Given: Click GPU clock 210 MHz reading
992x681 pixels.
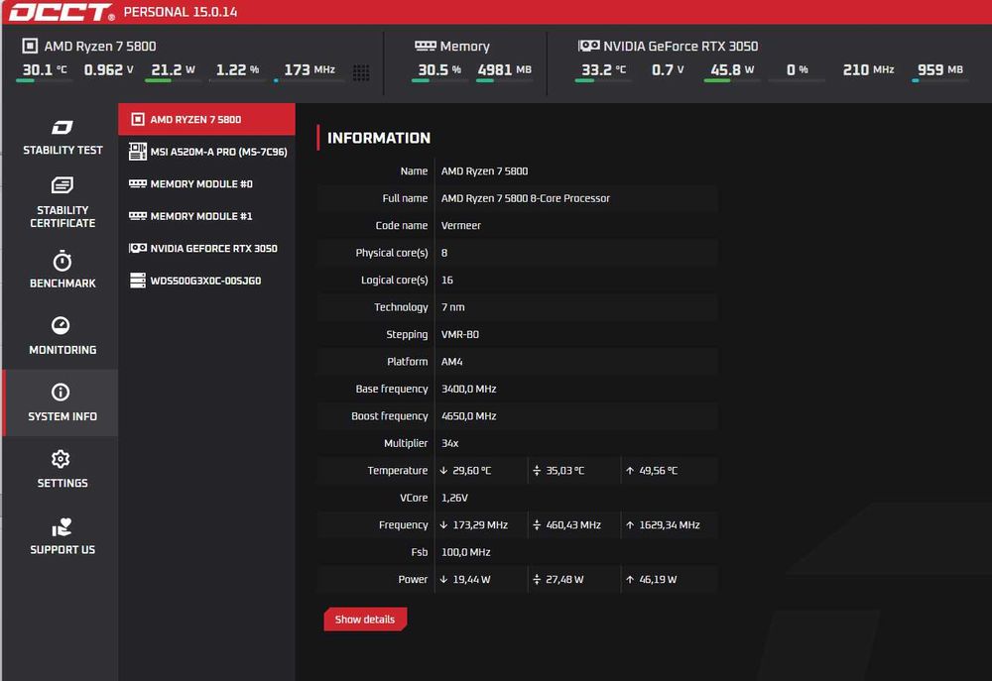Looking at the screenshot, I should 868,69.
